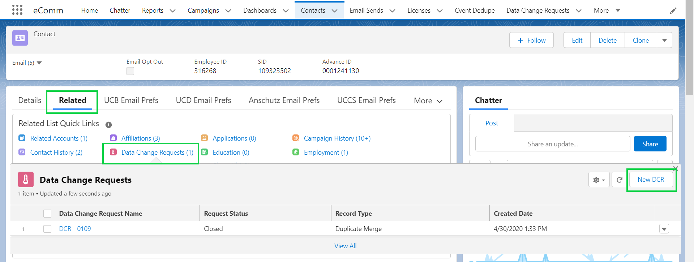Sort by Request Status column header
The width and height of the screenshot is (694, 262).
click(x=265, y=213)
